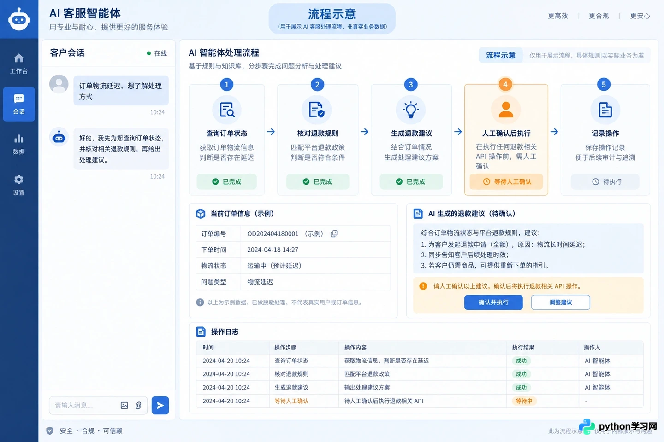The width and height of the screenshot is (664, 442).
Task: Click the insert image icon in message box
Action: tap(125, 406)
